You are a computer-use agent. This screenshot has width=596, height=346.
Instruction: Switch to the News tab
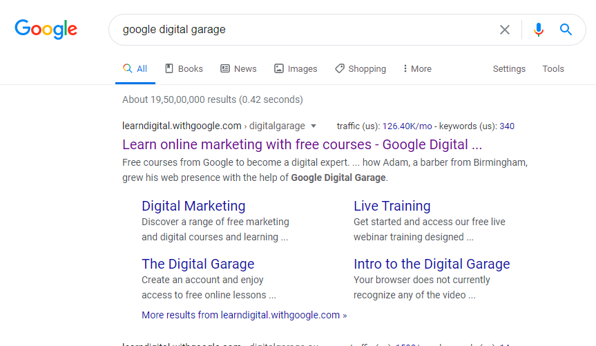[238, 69]
